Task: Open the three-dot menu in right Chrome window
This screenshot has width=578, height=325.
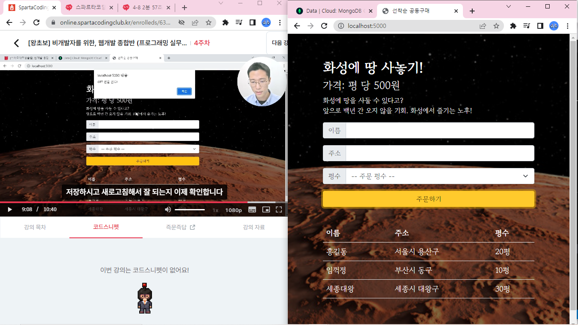Action: (x=567, y=26)
